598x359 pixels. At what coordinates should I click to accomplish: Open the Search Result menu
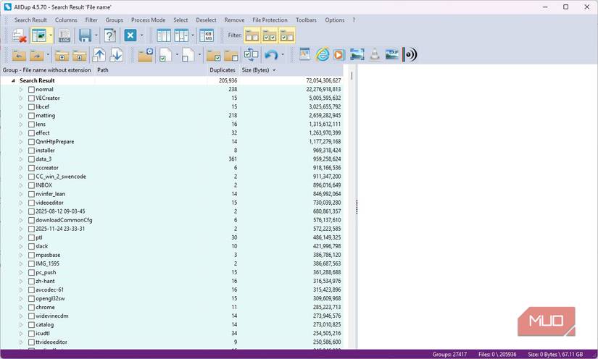30,20
